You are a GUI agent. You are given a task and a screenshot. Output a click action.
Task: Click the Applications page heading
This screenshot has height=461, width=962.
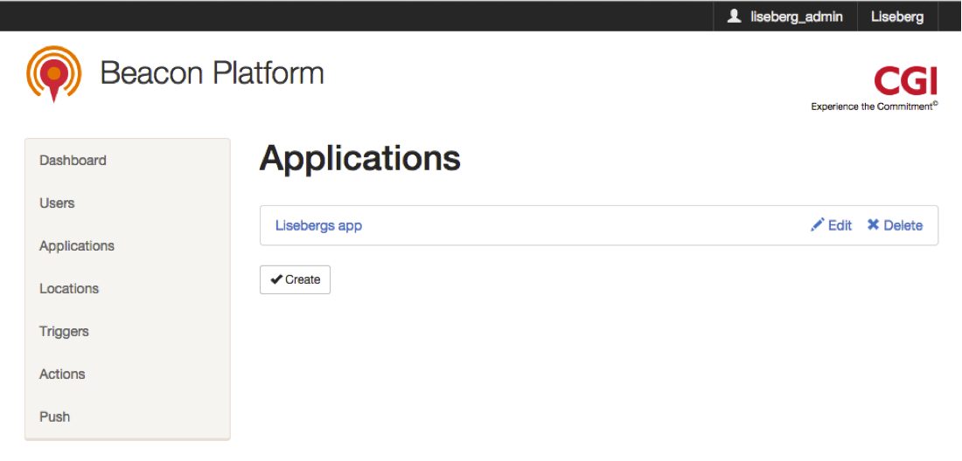pyautogui.click(x=360, y=159)
